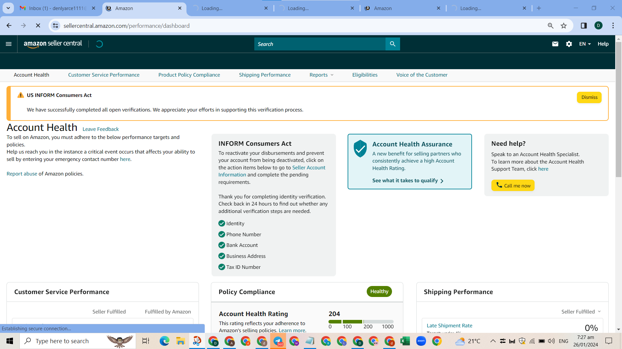The height and width of the screenshot is (349, 622).
Task: View site information icon in address bar
Action: point(56,26)
